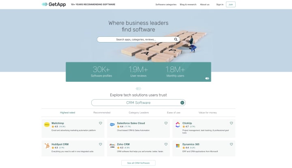The width and height of the screenshot is (292, 168).
Task: Open Blog & research menu
Action: tap(188, 4)
